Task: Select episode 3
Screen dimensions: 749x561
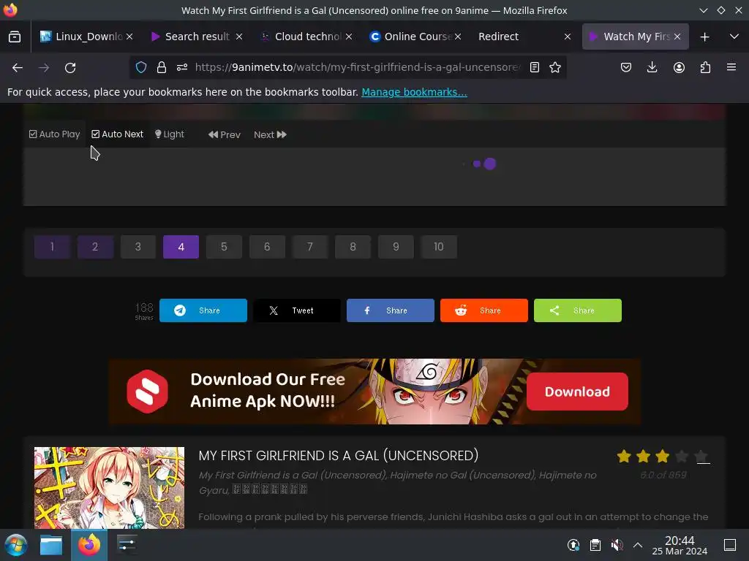Action: click(138, 247)
